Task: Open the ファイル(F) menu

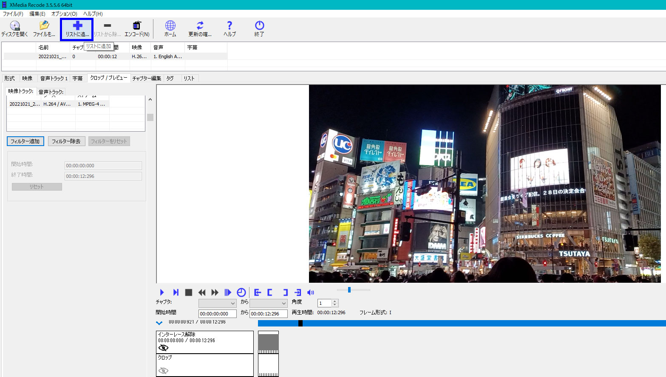Action: pos(13,14)
